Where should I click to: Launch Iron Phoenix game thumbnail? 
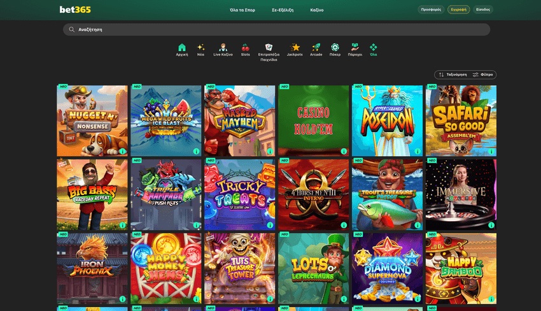coord(92,269)
